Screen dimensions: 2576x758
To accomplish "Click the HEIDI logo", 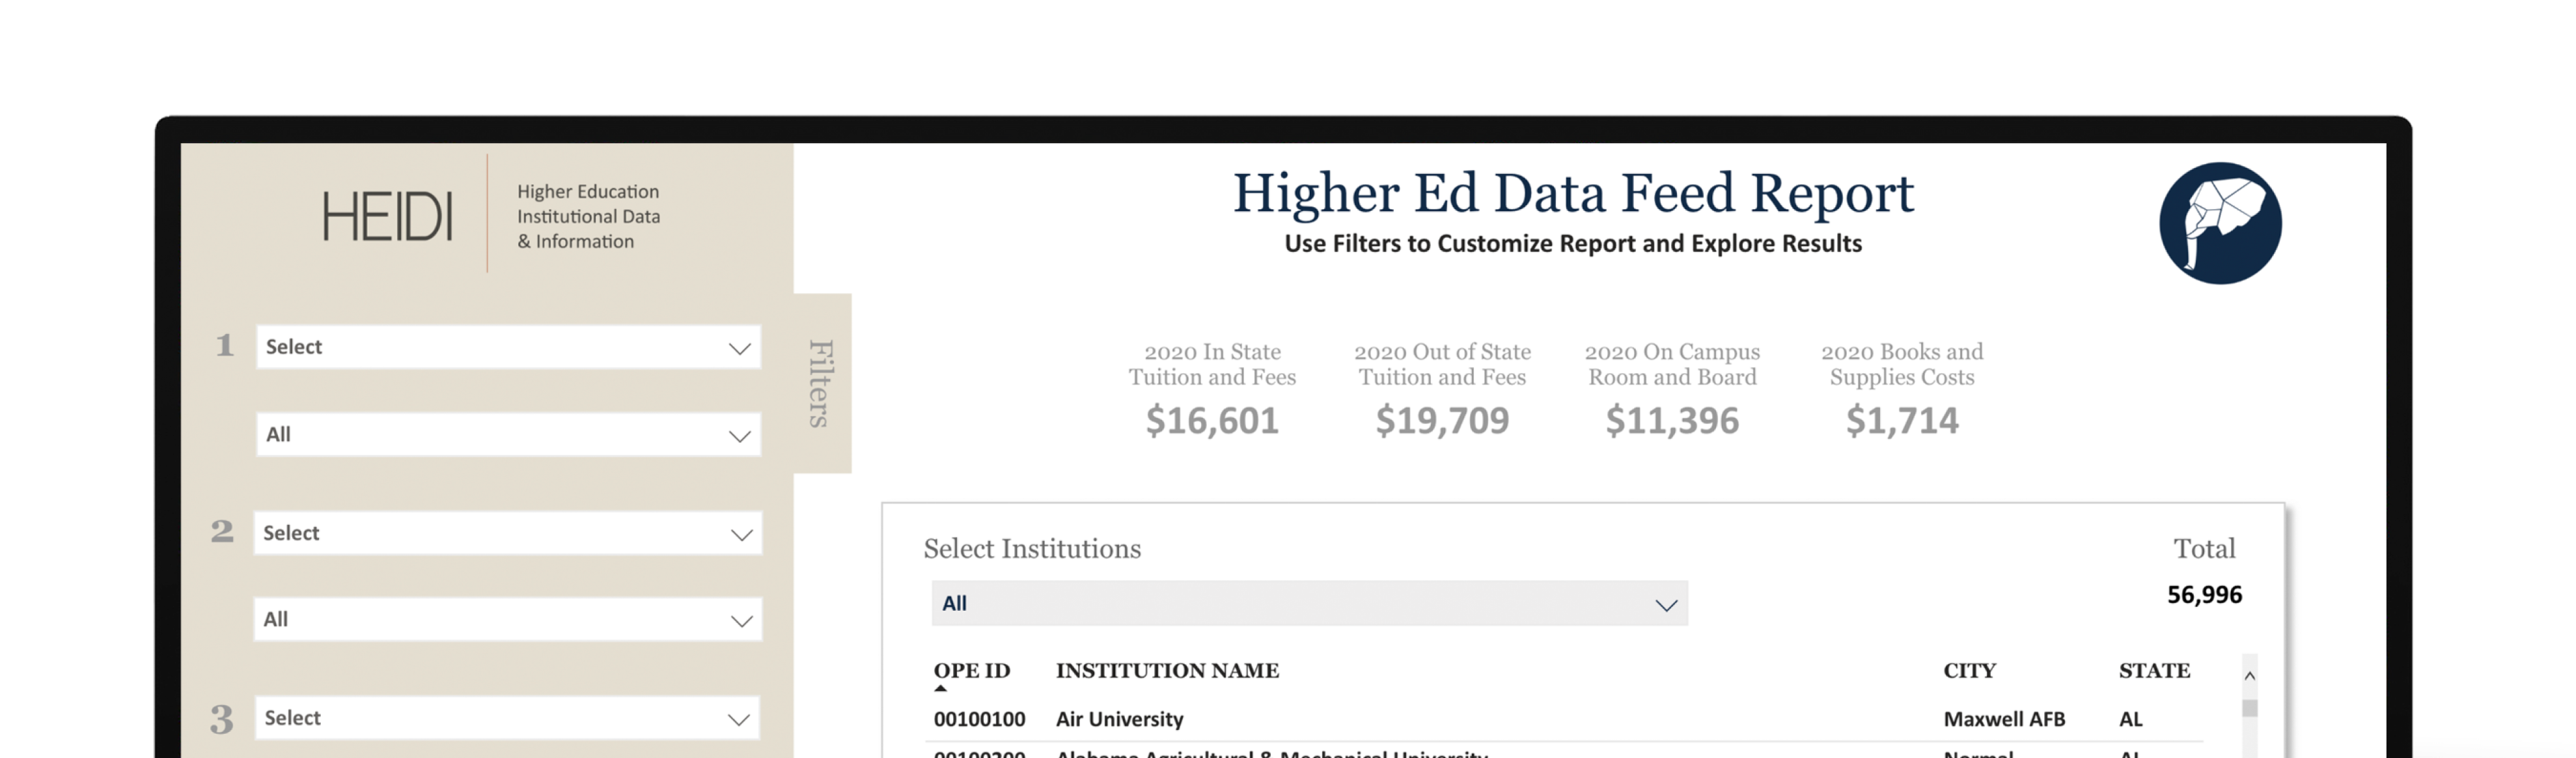I will point(386,216).
